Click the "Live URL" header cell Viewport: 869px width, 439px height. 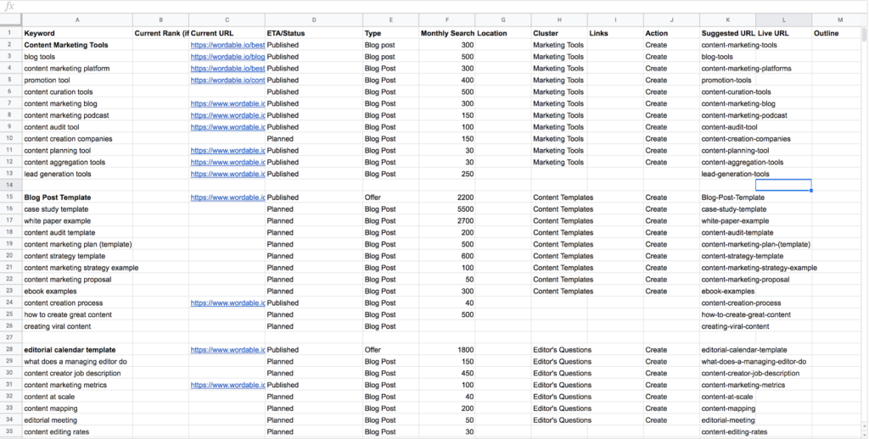tap(783, 33)
